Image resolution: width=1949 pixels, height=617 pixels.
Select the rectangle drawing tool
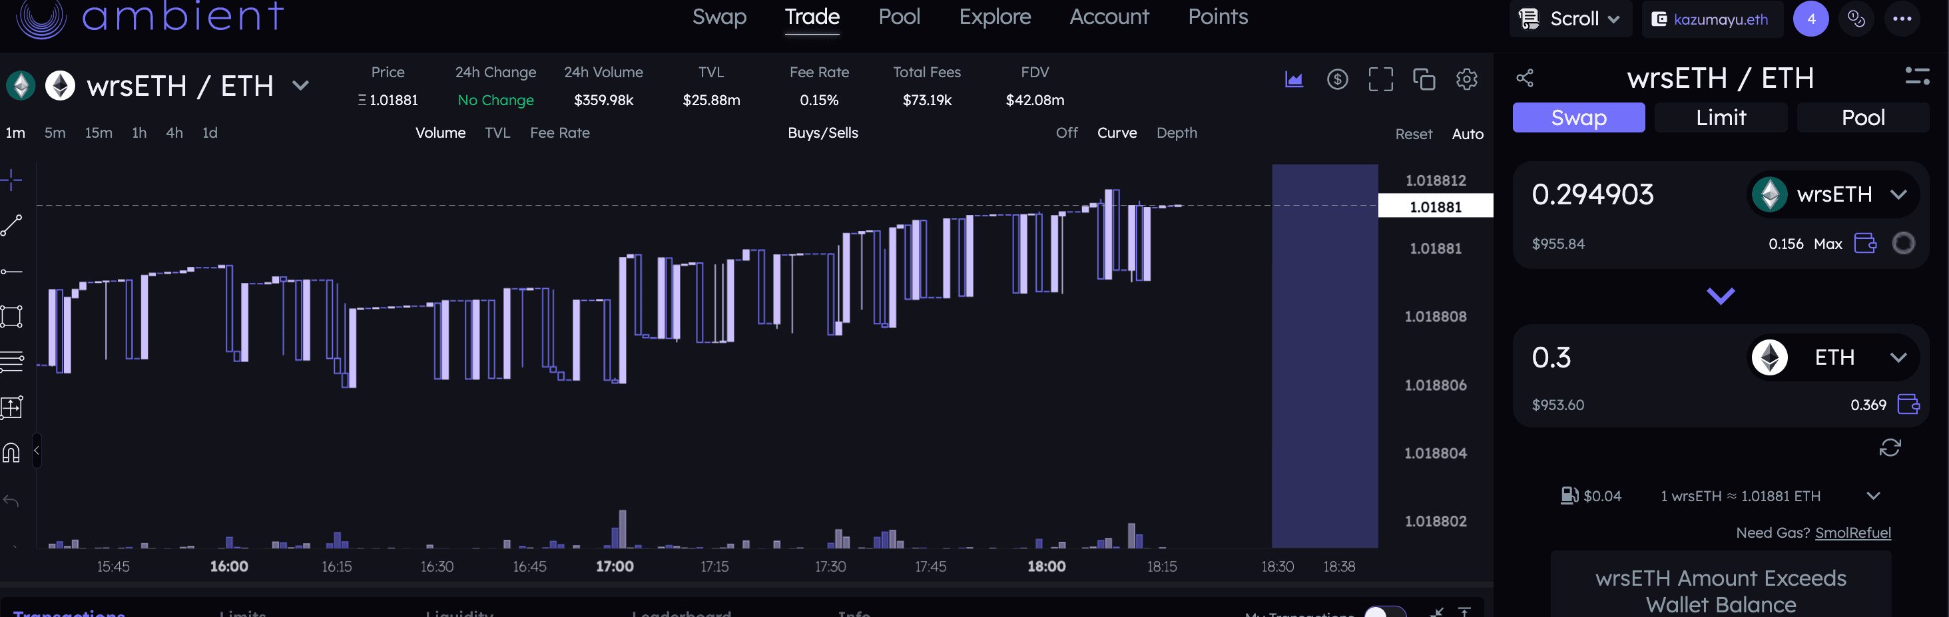coord(11,316)
